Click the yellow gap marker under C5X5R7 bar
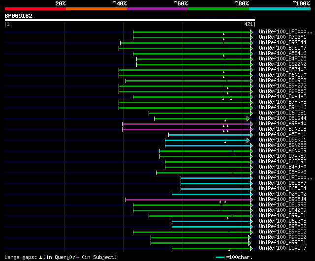This screenshot has width=315, height=261. 229,250
